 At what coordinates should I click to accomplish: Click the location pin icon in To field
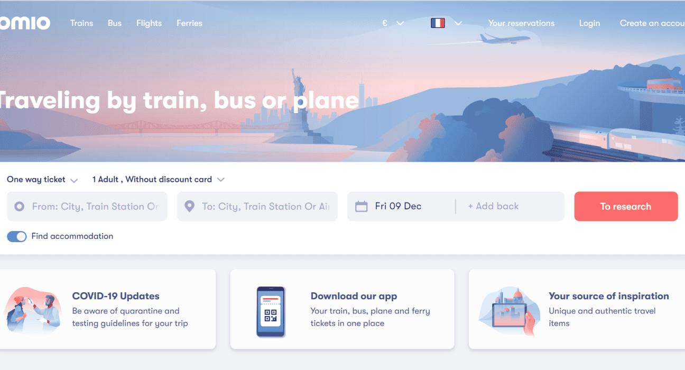click(189, 207)
